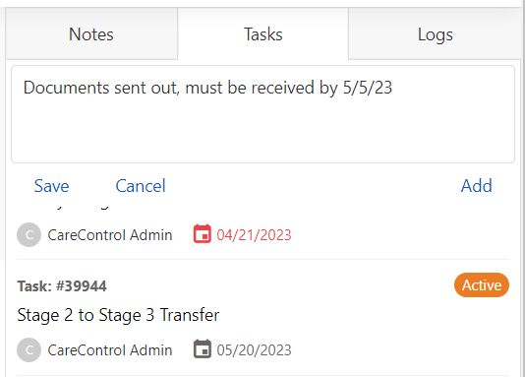Click the Task: #39944 heading
525x377 pixels.
click(x=62, y=286)
